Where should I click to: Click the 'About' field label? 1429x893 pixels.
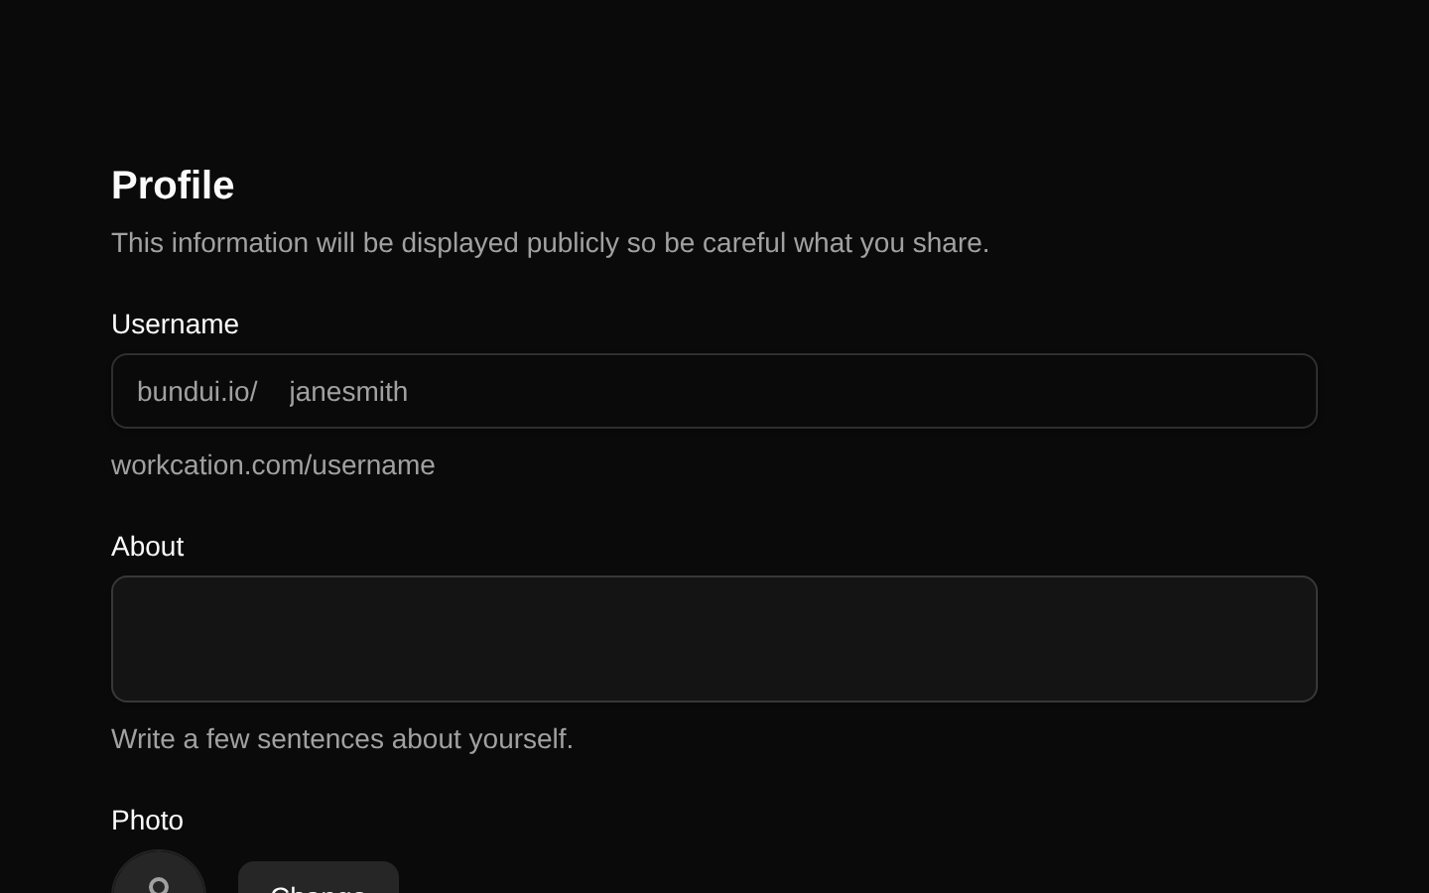pyautogui.click(x=148, y=547)
